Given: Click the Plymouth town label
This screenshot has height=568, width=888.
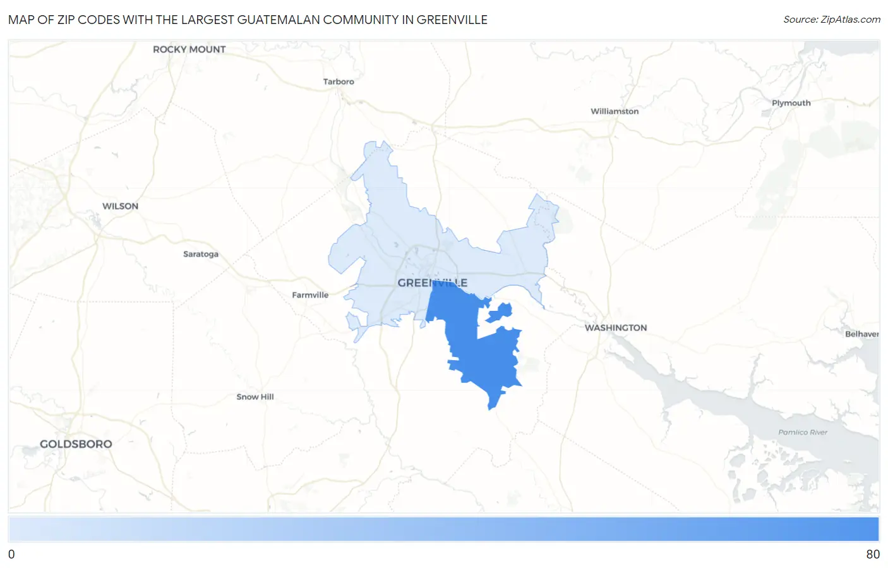Looking at the screenshot, I should tap(791, 103).
